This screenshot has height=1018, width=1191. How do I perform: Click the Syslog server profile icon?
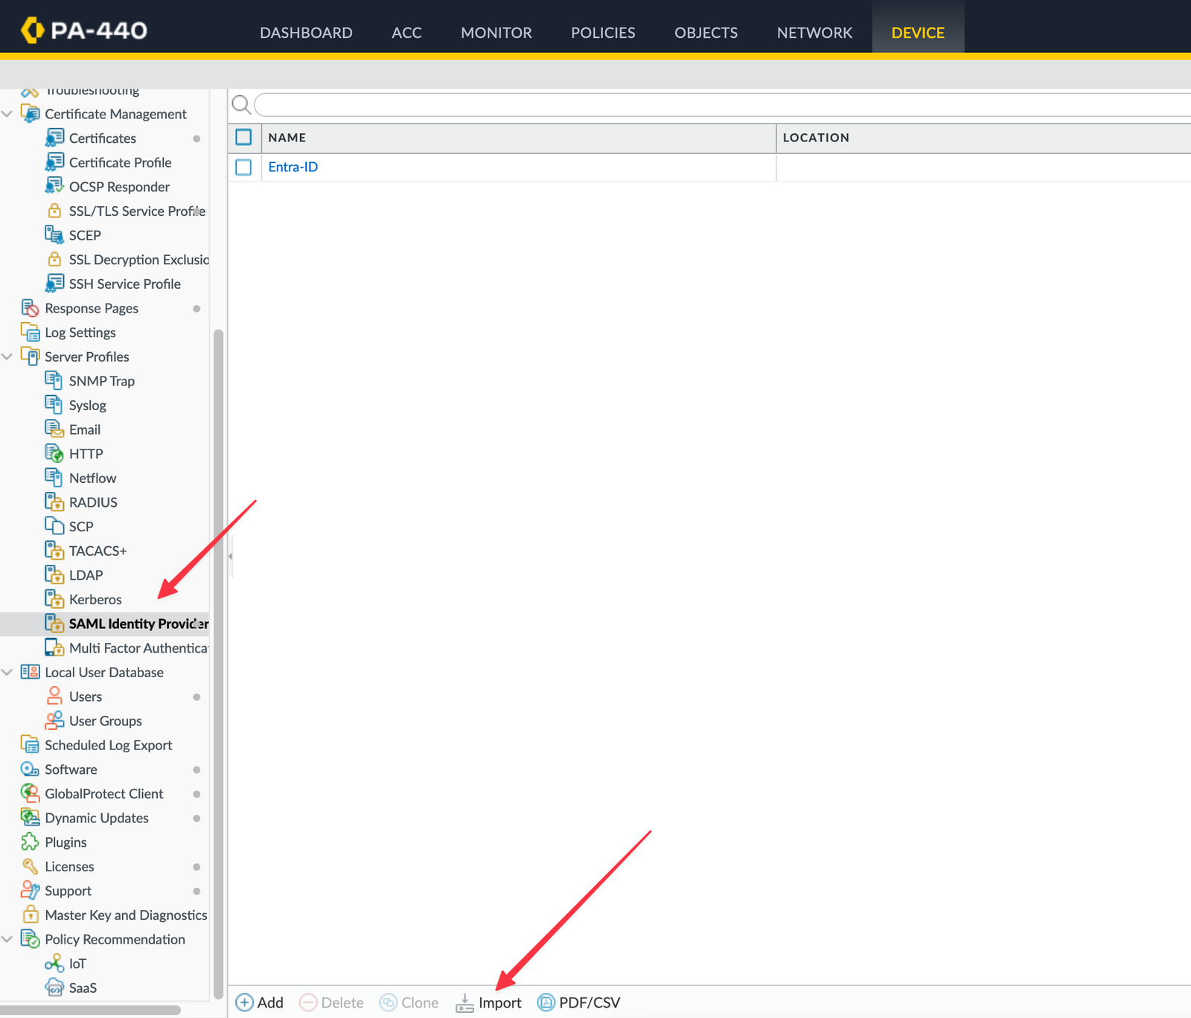pos(55,405)
